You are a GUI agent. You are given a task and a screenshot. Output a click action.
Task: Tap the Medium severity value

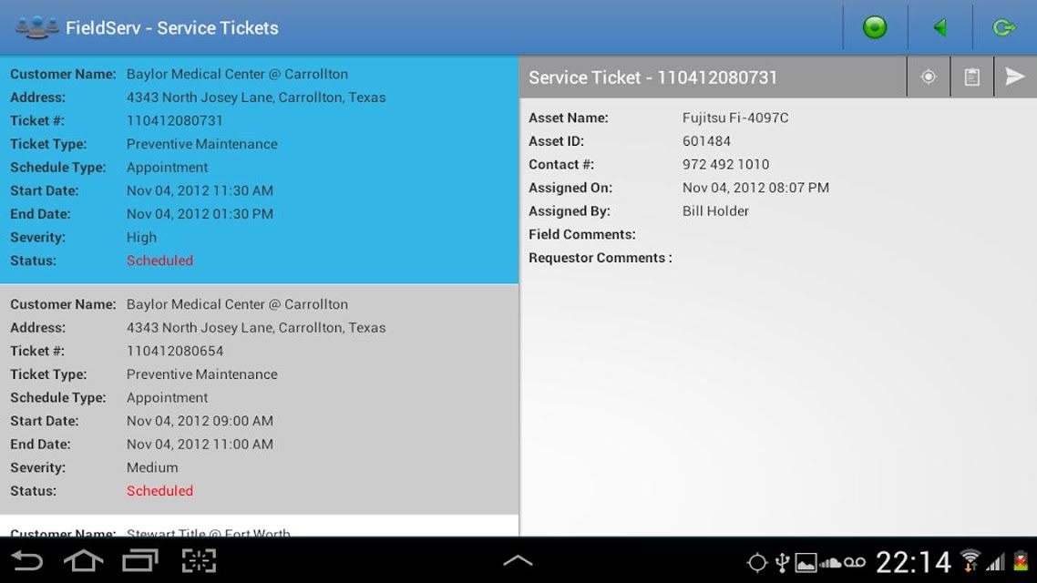click(x=152, y=467)
